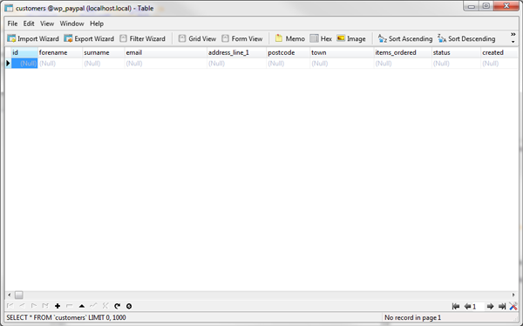Toggle the Hex viewer

coord(321,38)
